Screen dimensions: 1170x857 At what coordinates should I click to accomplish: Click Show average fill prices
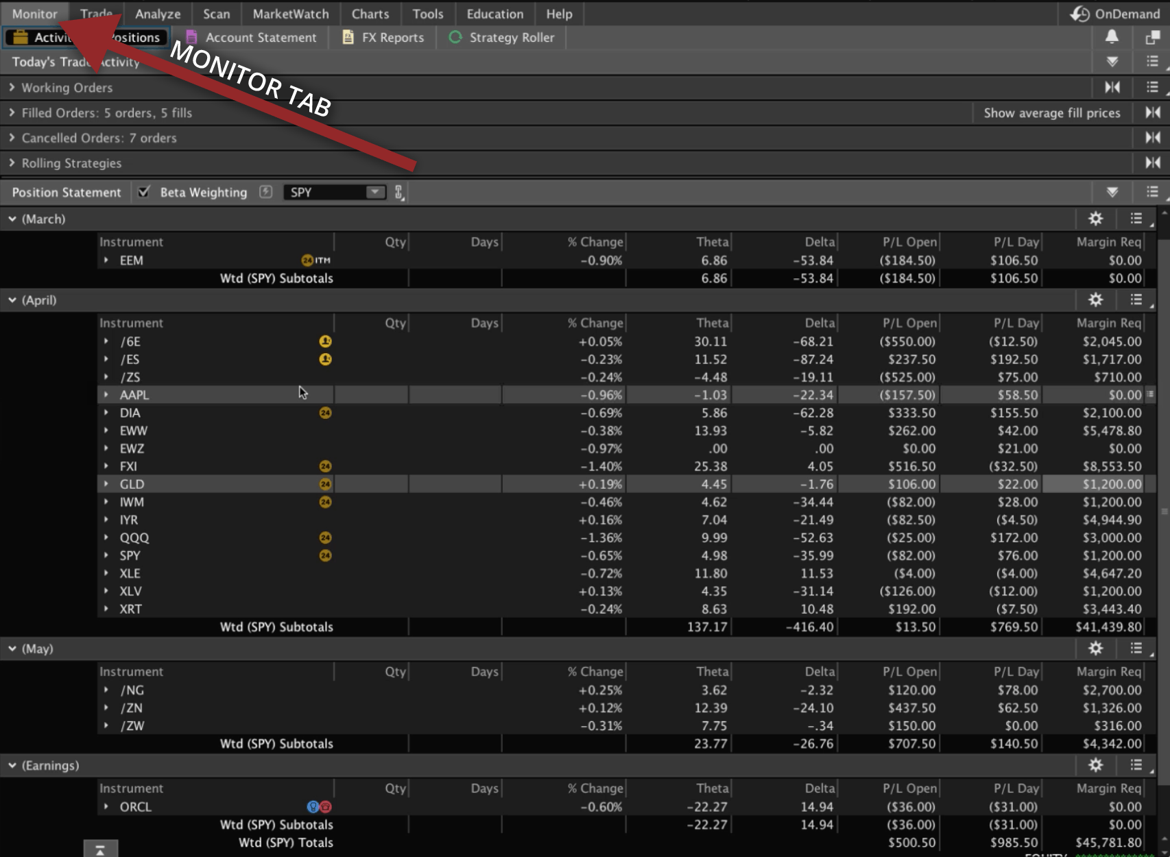coord(1051,113)
